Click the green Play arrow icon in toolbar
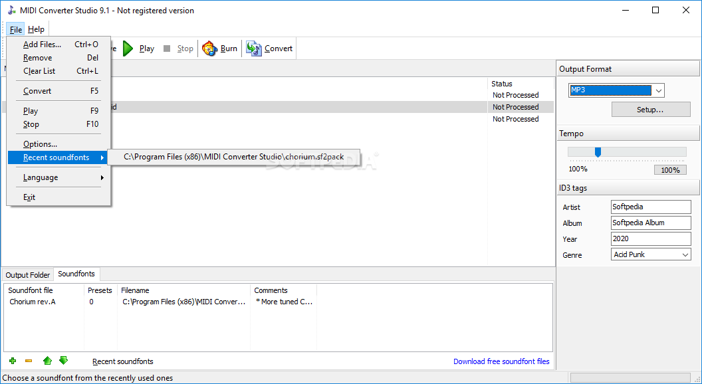This screenshot has width=702, height=384. click(x=128, y=48)
